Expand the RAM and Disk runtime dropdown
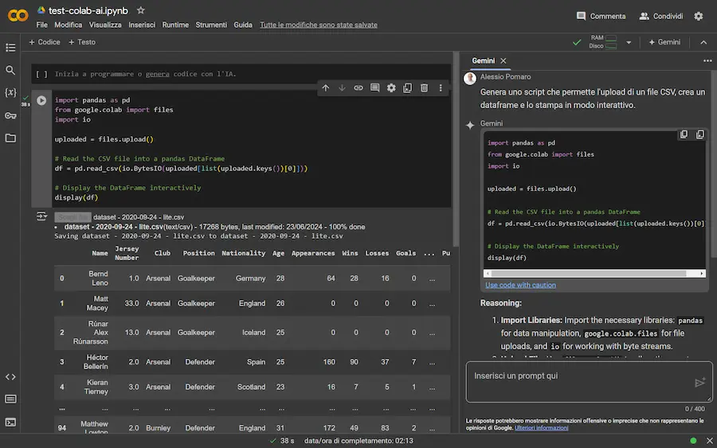Image resolution: width=717 pixels, height=448 pixels. click(629, 42)
